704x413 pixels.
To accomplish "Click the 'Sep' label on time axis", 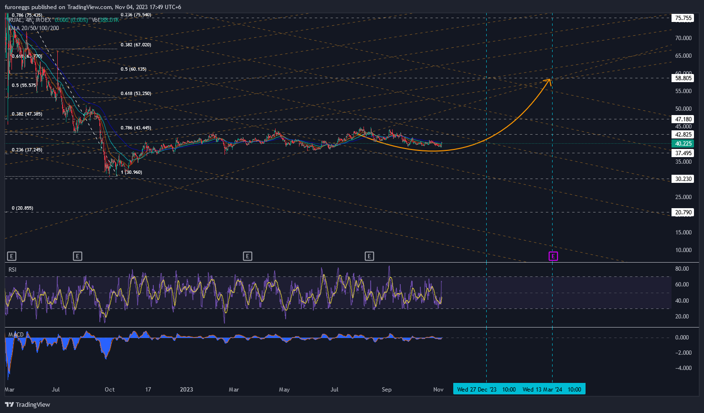I will (x=387, y=390).
